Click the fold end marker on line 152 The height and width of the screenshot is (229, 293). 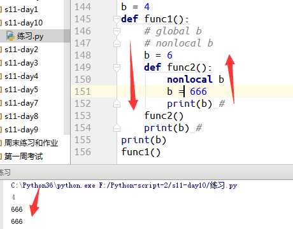click(117, 104)
